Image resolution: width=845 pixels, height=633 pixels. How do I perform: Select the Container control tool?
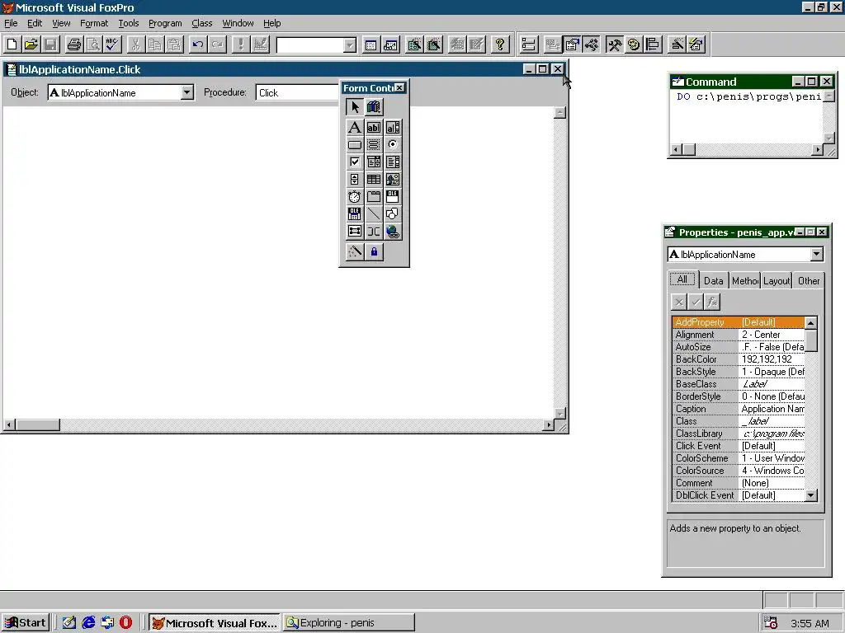pos(355,232)
